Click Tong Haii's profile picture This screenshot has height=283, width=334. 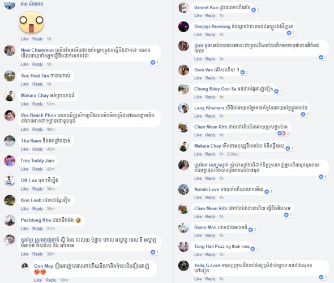coord(183,247)
